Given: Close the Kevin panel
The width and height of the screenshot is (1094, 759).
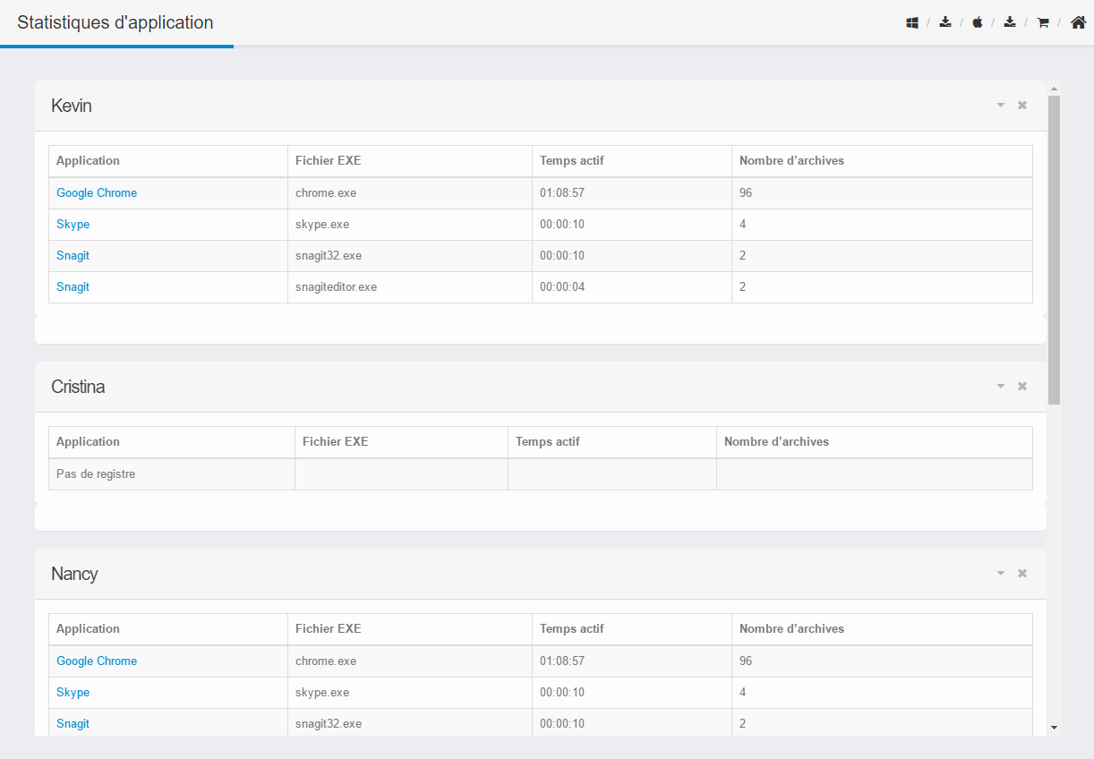Looking at the screenshot, I should (x=1022, y=106).
